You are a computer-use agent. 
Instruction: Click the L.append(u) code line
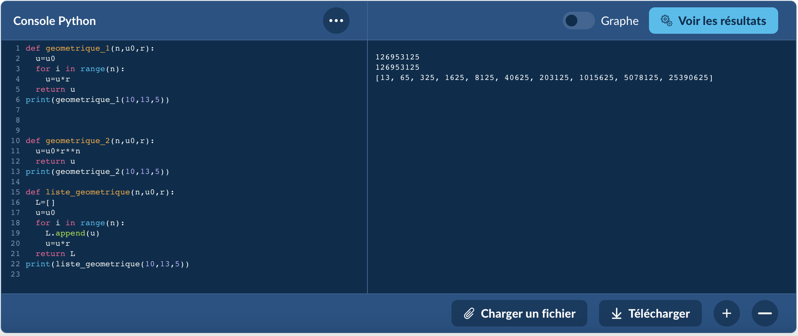(x=72, y=233)
